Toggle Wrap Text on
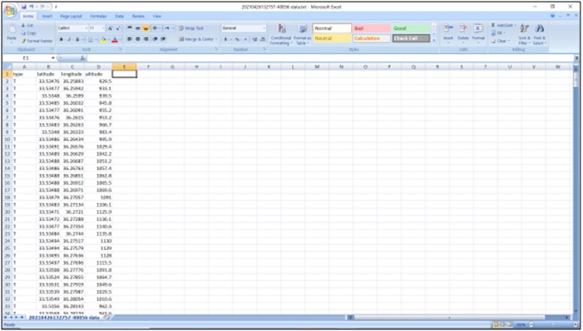Viewport: 583px width, 331px height. [191, 28]
